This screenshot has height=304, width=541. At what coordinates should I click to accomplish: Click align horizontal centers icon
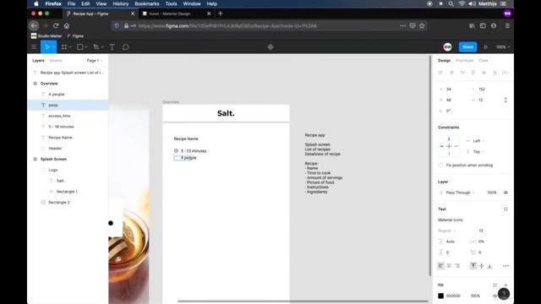(451, 73)
